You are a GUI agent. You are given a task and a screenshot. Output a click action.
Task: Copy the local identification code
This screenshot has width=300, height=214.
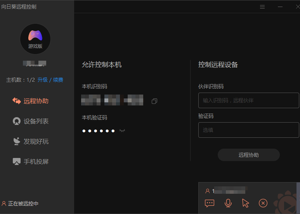pos(154,101)
